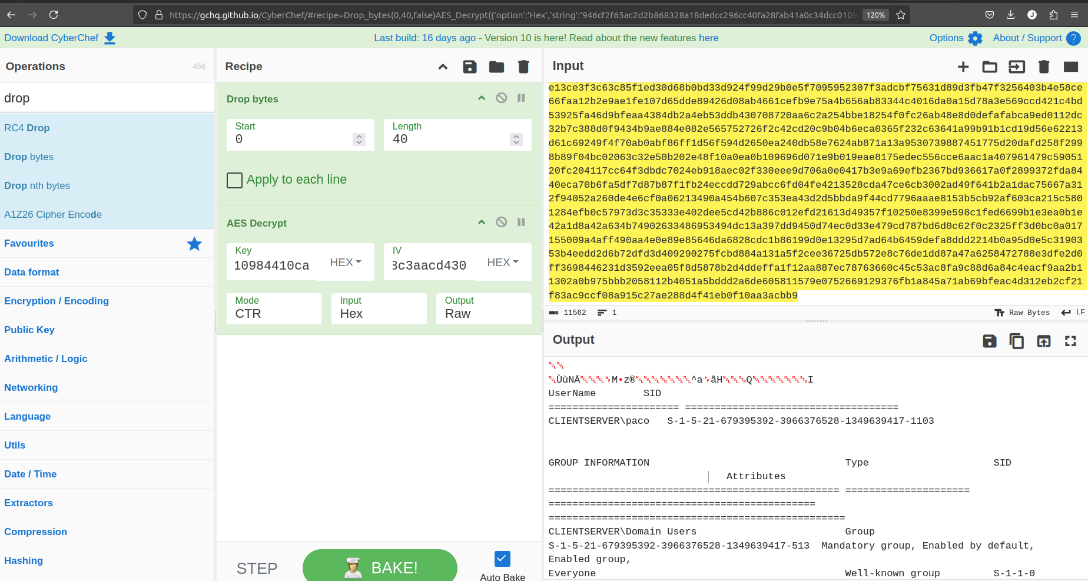Open a file as input
This screenshot has width=1088, height=581.
click(x=990, y=67)
